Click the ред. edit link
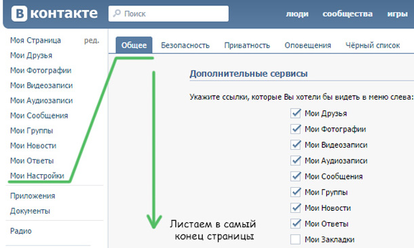This screenshot has height=248, width=414. [x=92, y=41]
